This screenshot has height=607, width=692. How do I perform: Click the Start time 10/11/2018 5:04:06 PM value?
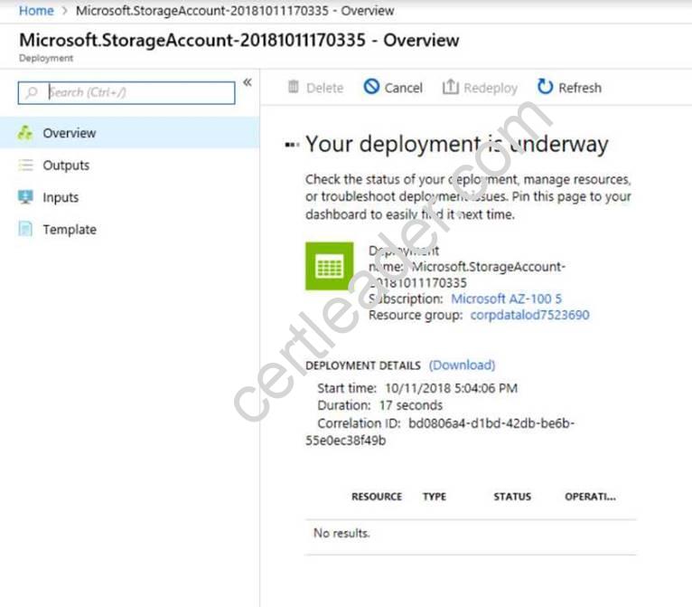[451, 388]
